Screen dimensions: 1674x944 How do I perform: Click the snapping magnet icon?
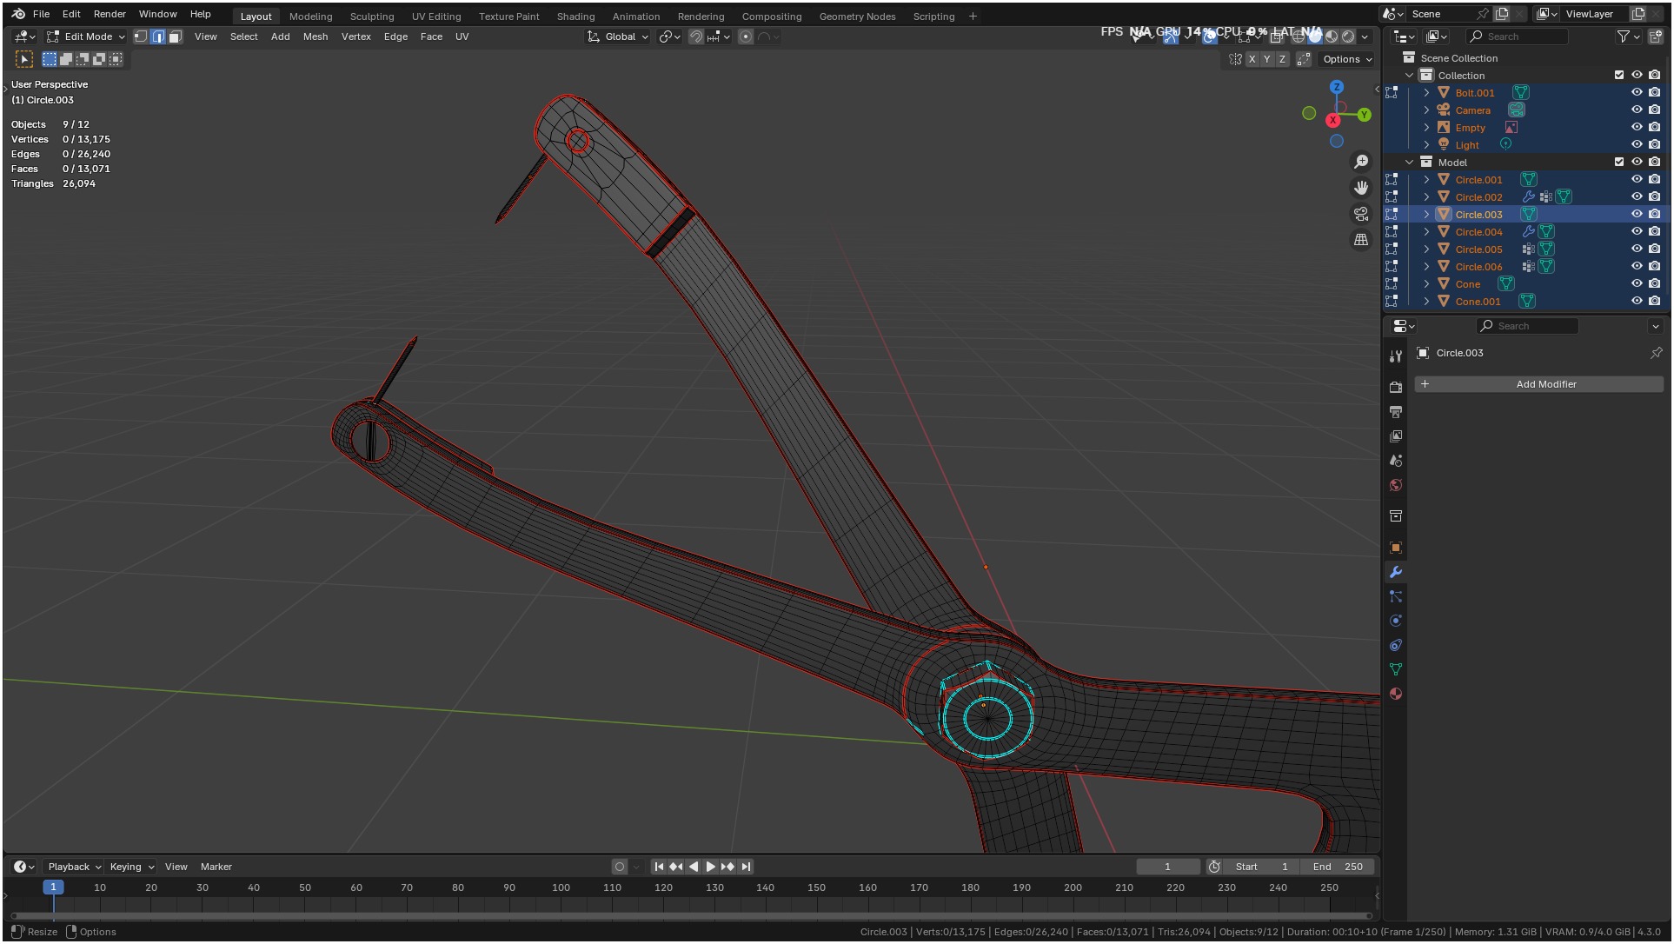(695, 37)
